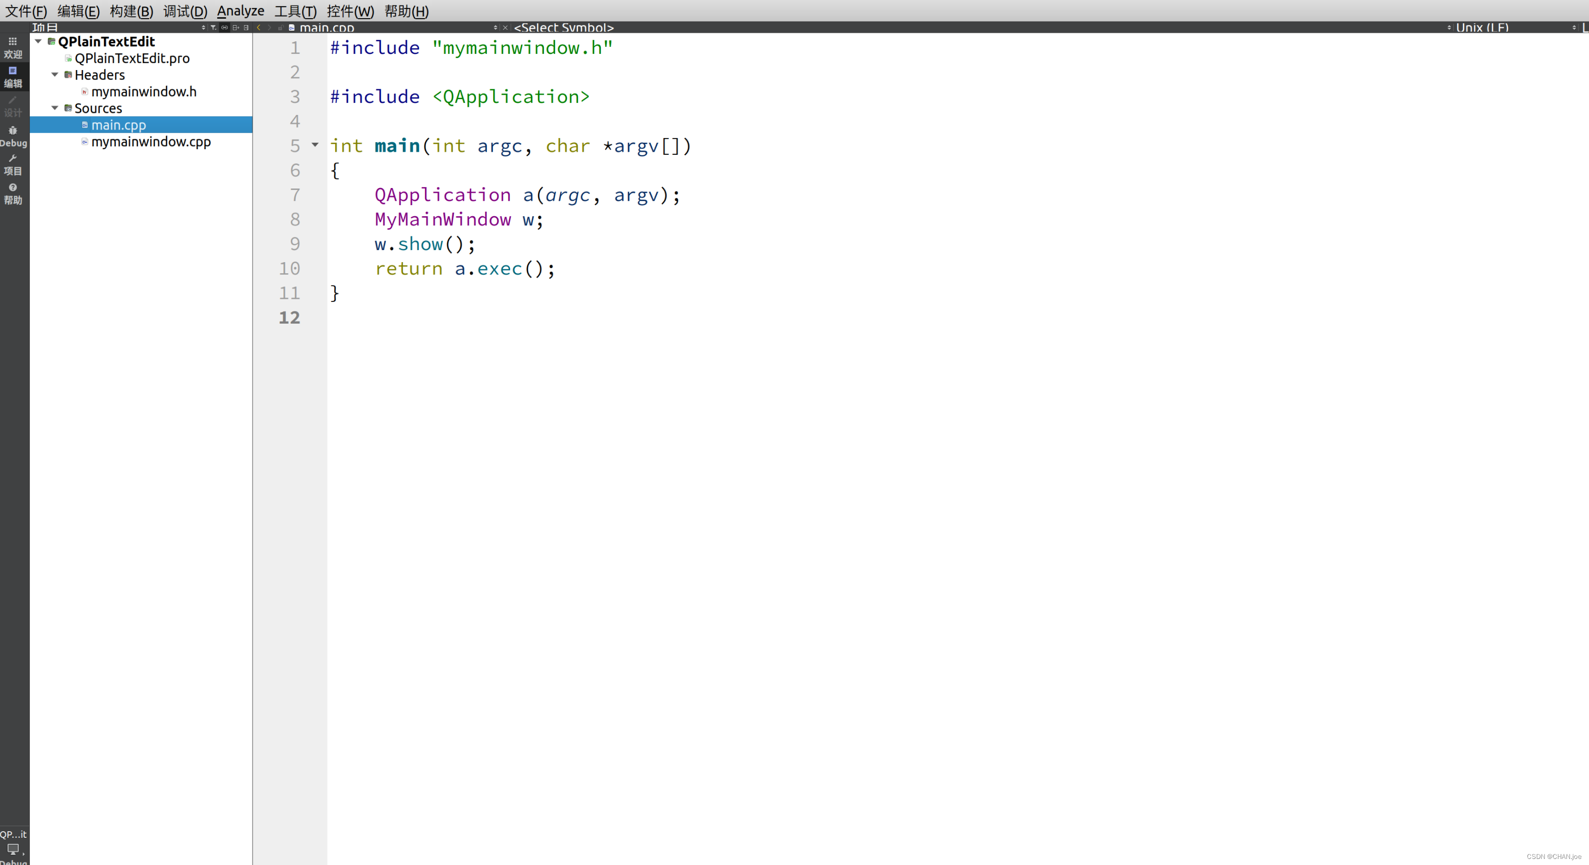Click the Welcome (欢迎) icon in left sidebar
Viewport: 1589px width, 865px height.
[x=14, y=47]
